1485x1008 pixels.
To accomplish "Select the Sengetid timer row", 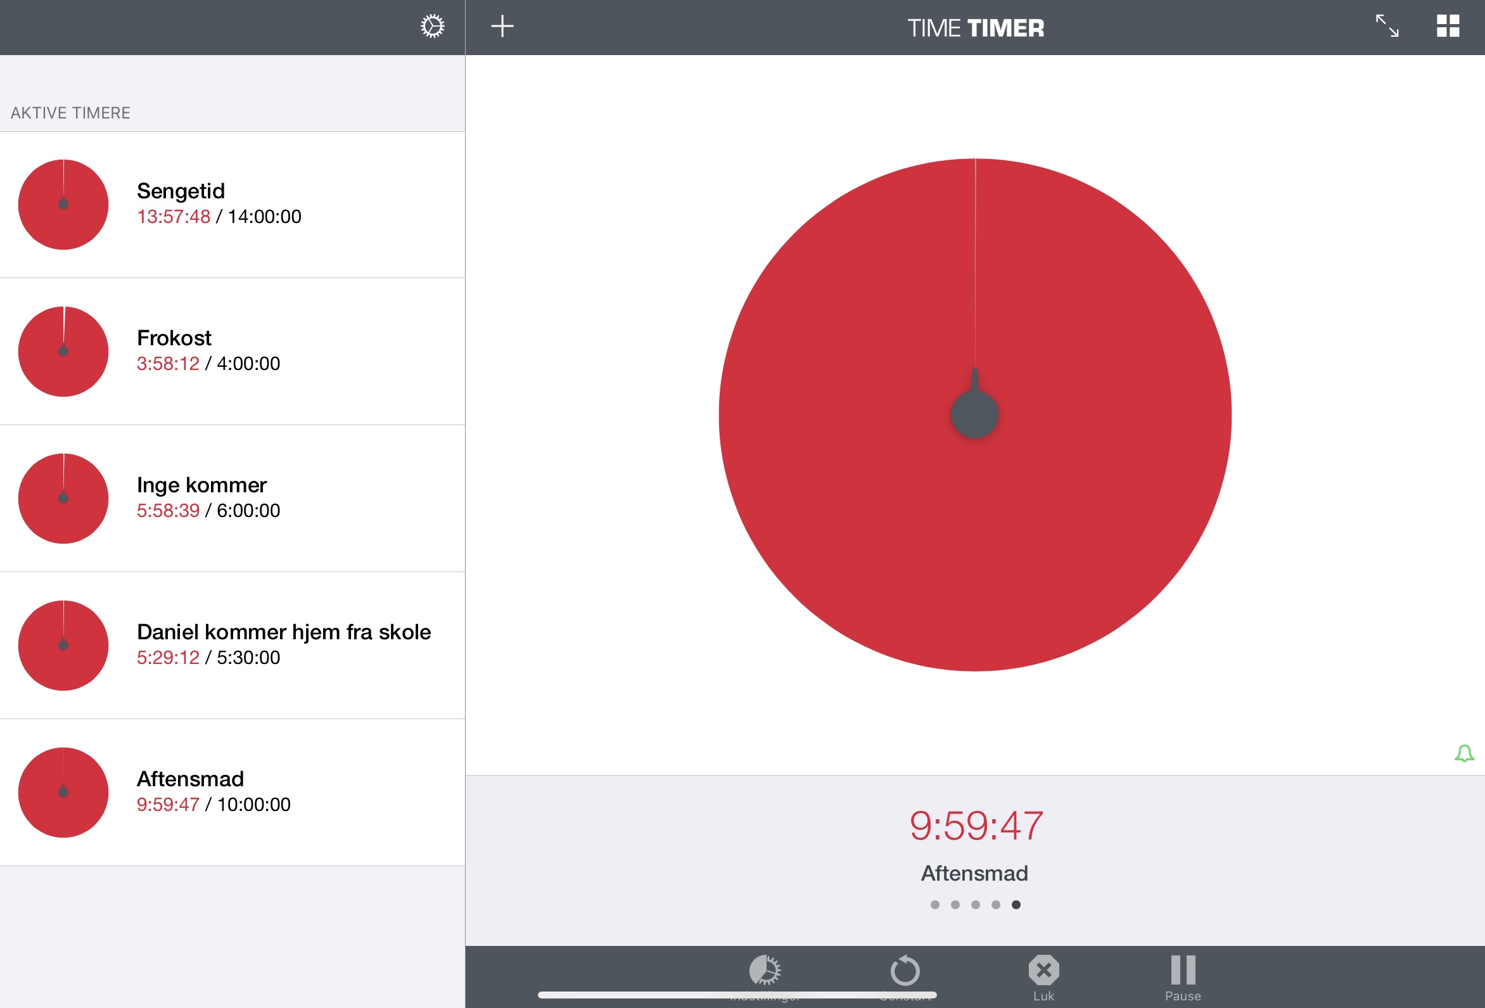I will (x=233, y=205).
